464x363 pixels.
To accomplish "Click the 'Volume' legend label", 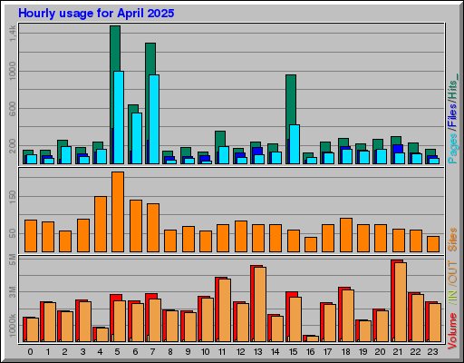I will coord(452,331).
